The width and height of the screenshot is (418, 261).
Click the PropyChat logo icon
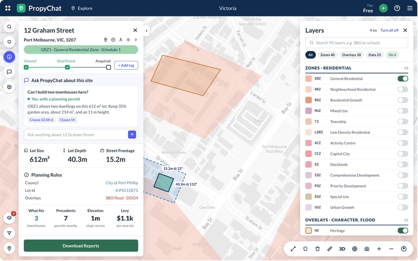[x=21, y=8]
